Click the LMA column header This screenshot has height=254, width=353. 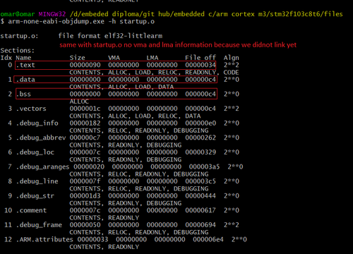coord(152,58)
